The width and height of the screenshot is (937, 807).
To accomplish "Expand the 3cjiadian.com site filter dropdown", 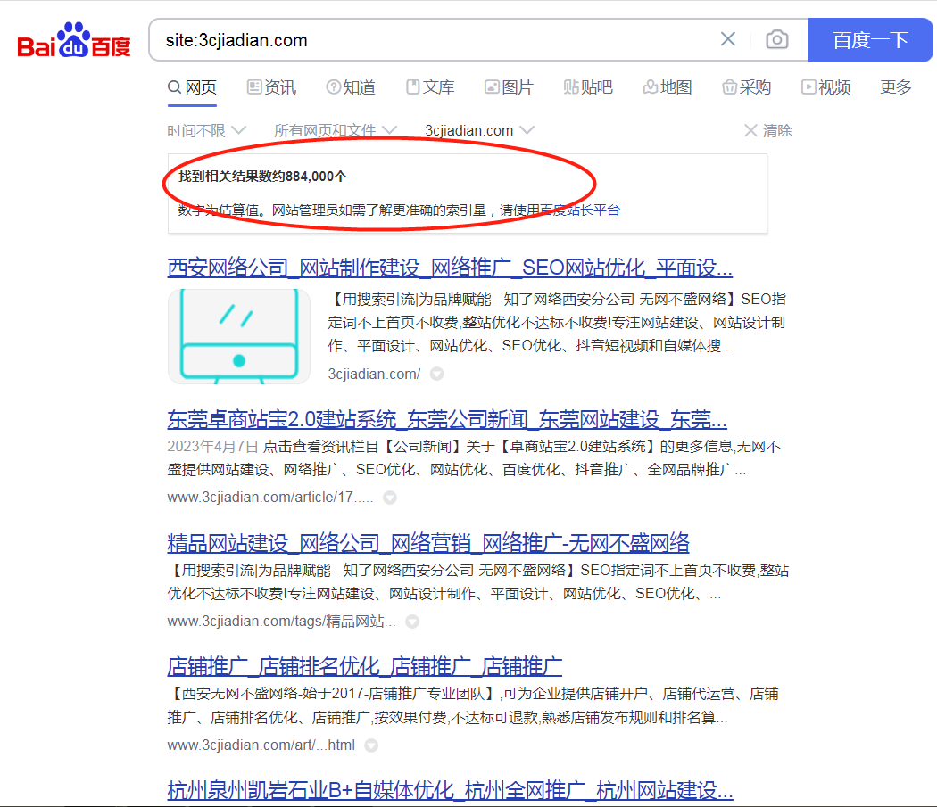I will click(479, 131).
